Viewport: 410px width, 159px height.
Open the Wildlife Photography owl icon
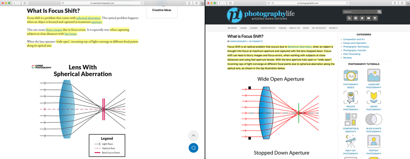[351, 98]
